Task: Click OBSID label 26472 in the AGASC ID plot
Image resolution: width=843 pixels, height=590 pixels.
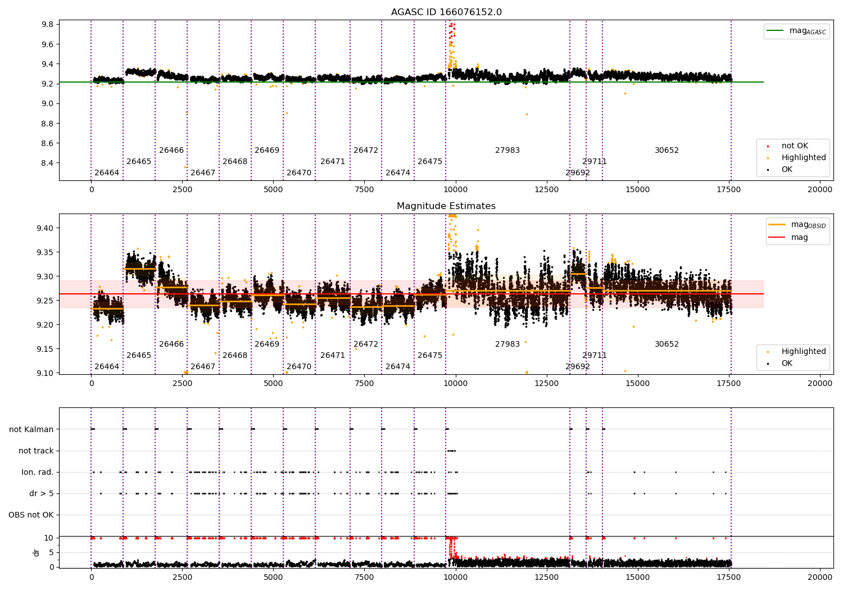Action: 366,151
